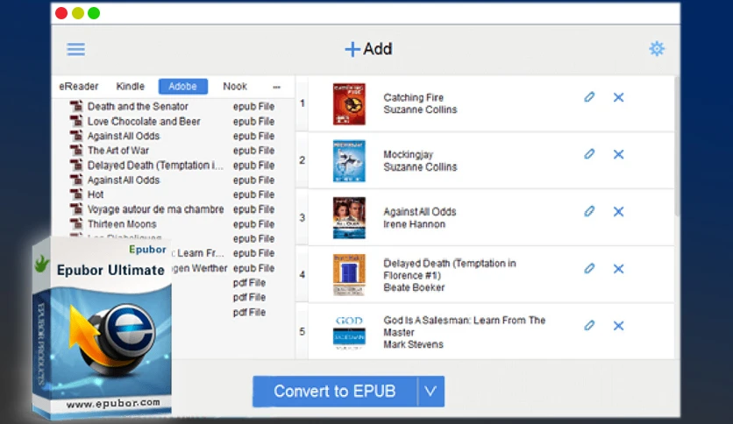This screenshot has width=733, height=424.
Task: Open the hamburger menu
Action: click(75, 49)
